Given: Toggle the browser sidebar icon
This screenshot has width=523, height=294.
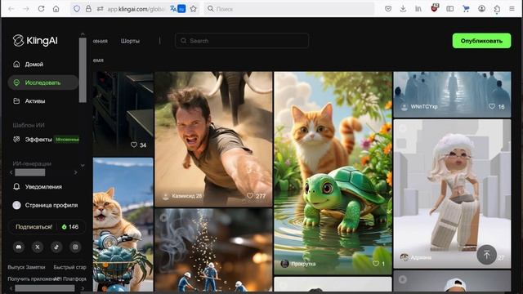Looking at the screenshot, I should tap(450, 9).
